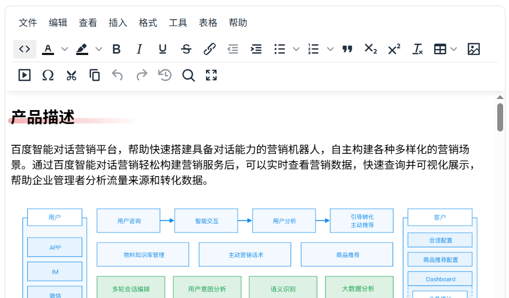
Task: Insert a media video
Action: click(25, 75)
